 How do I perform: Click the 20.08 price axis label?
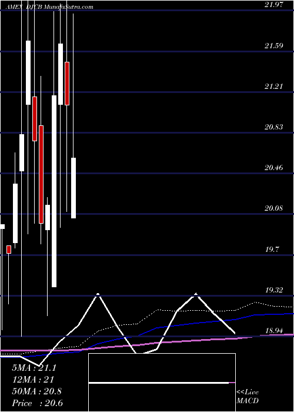pyautogui.click(x=273, y=208)
